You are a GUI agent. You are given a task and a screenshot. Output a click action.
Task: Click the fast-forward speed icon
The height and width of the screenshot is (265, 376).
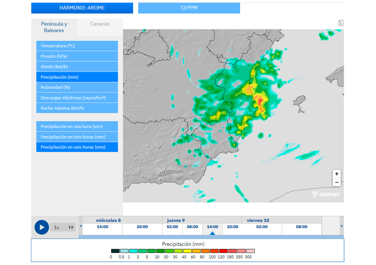pos(71,227)
